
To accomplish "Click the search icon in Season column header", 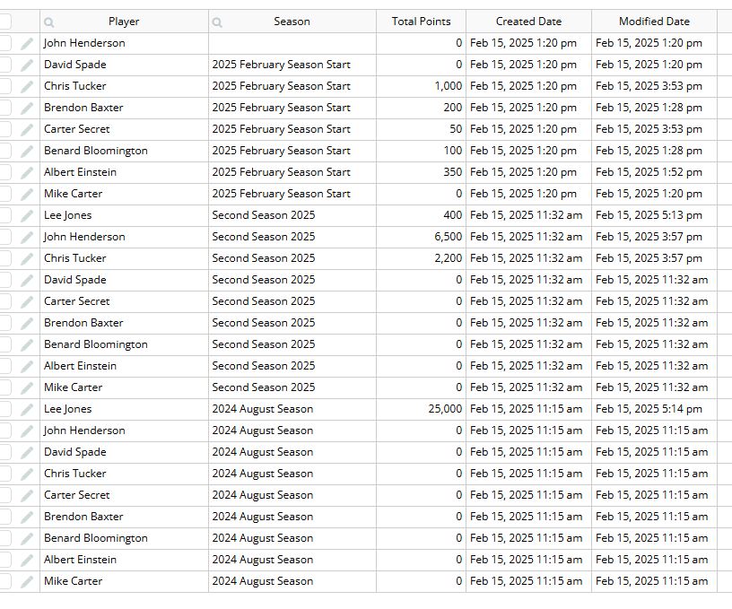I will [x=217, y=22].
